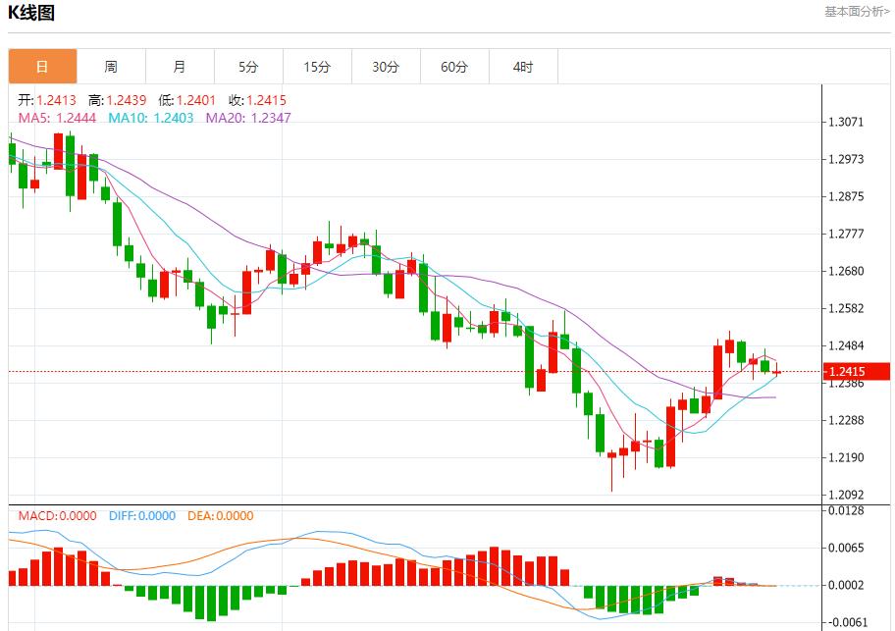
Task: Open the 15分 timeframe tab
Action: [317, 67]
